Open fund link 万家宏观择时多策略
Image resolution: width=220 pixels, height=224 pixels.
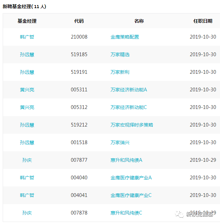coord(132,125)
